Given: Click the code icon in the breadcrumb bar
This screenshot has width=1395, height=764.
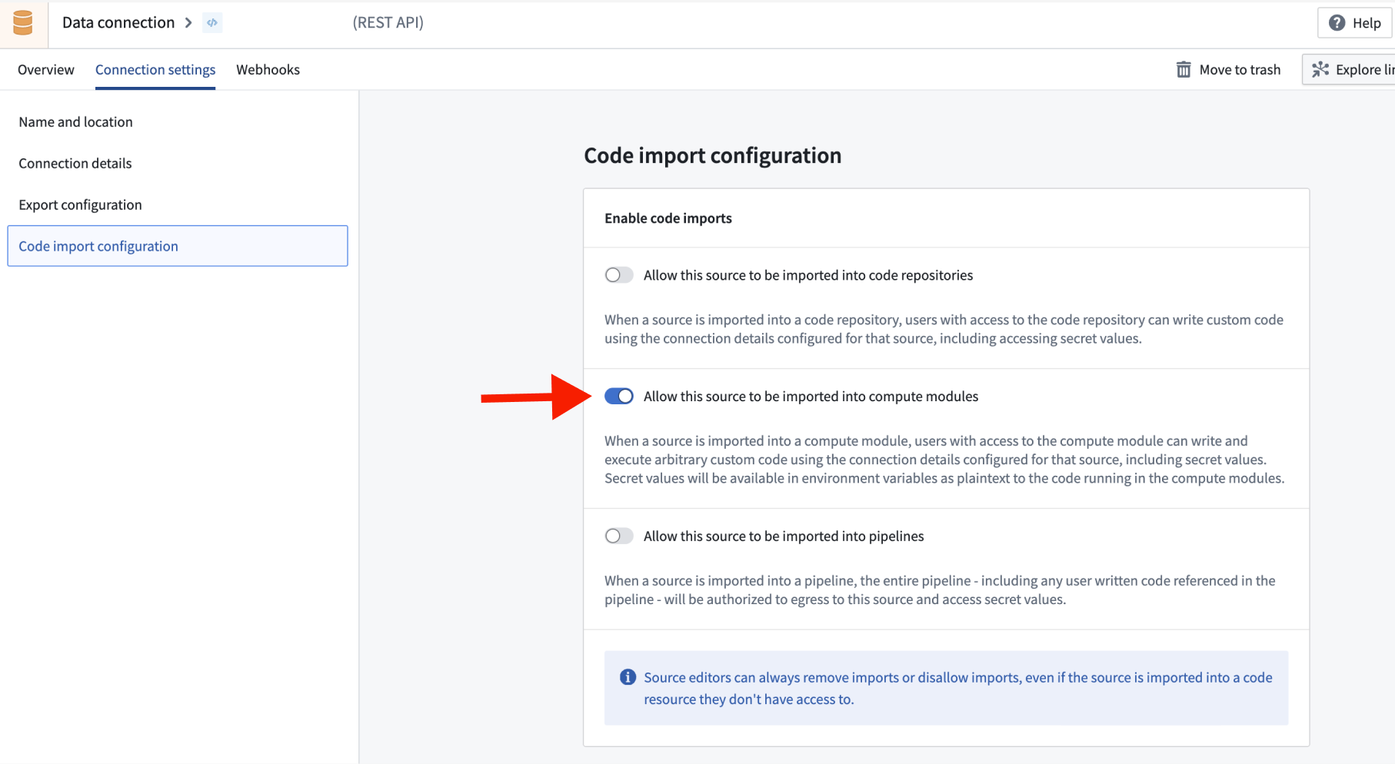Looking at the screenshot, I should (x=212, y=22).
